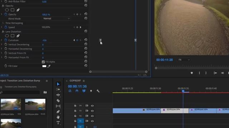Click the Mark In button
The width and height of the screenshot is (229, 128).
[199, 73]
